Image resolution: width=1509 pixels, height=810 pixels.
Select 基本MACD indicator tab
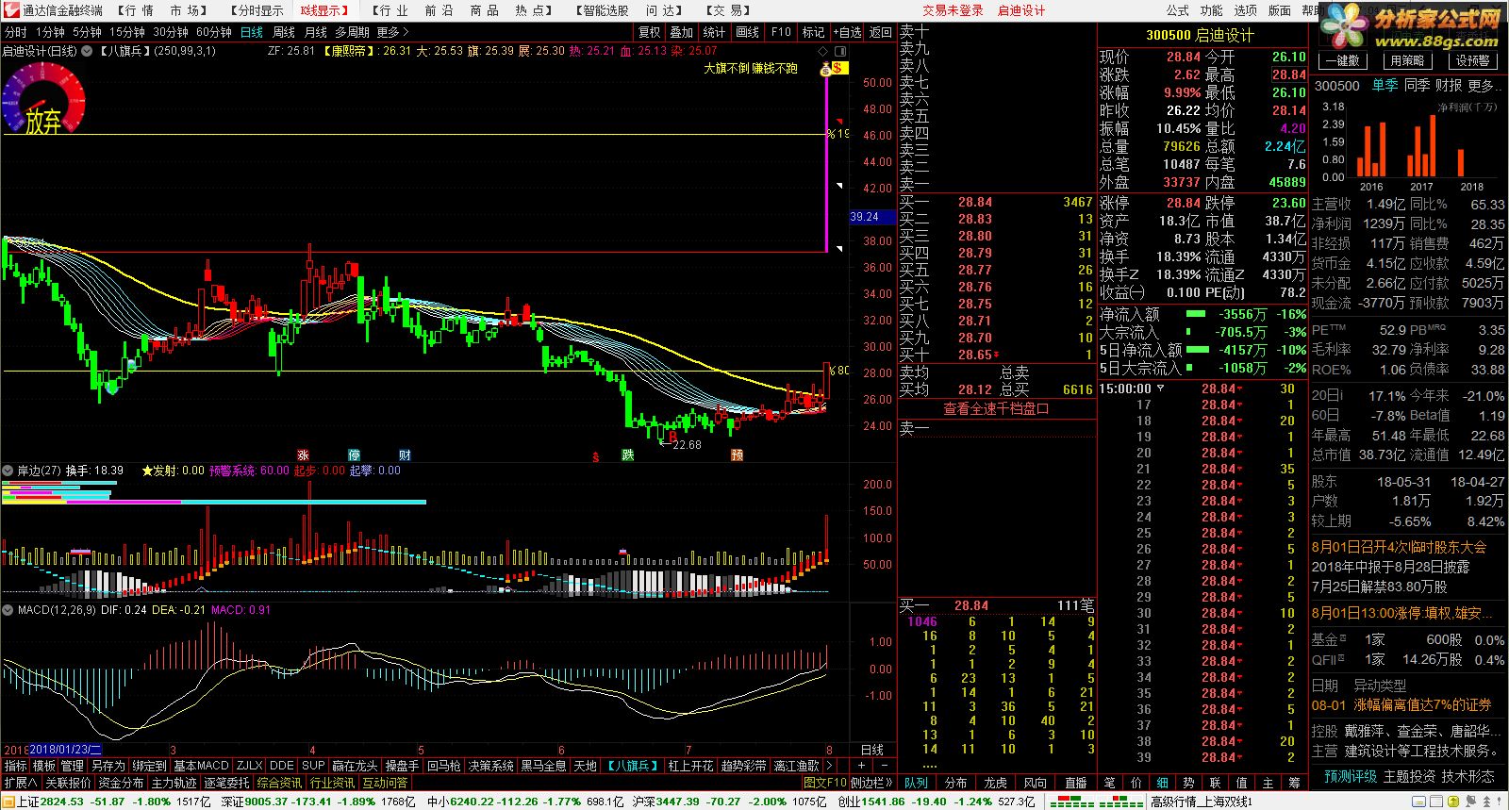pos(201,766)
